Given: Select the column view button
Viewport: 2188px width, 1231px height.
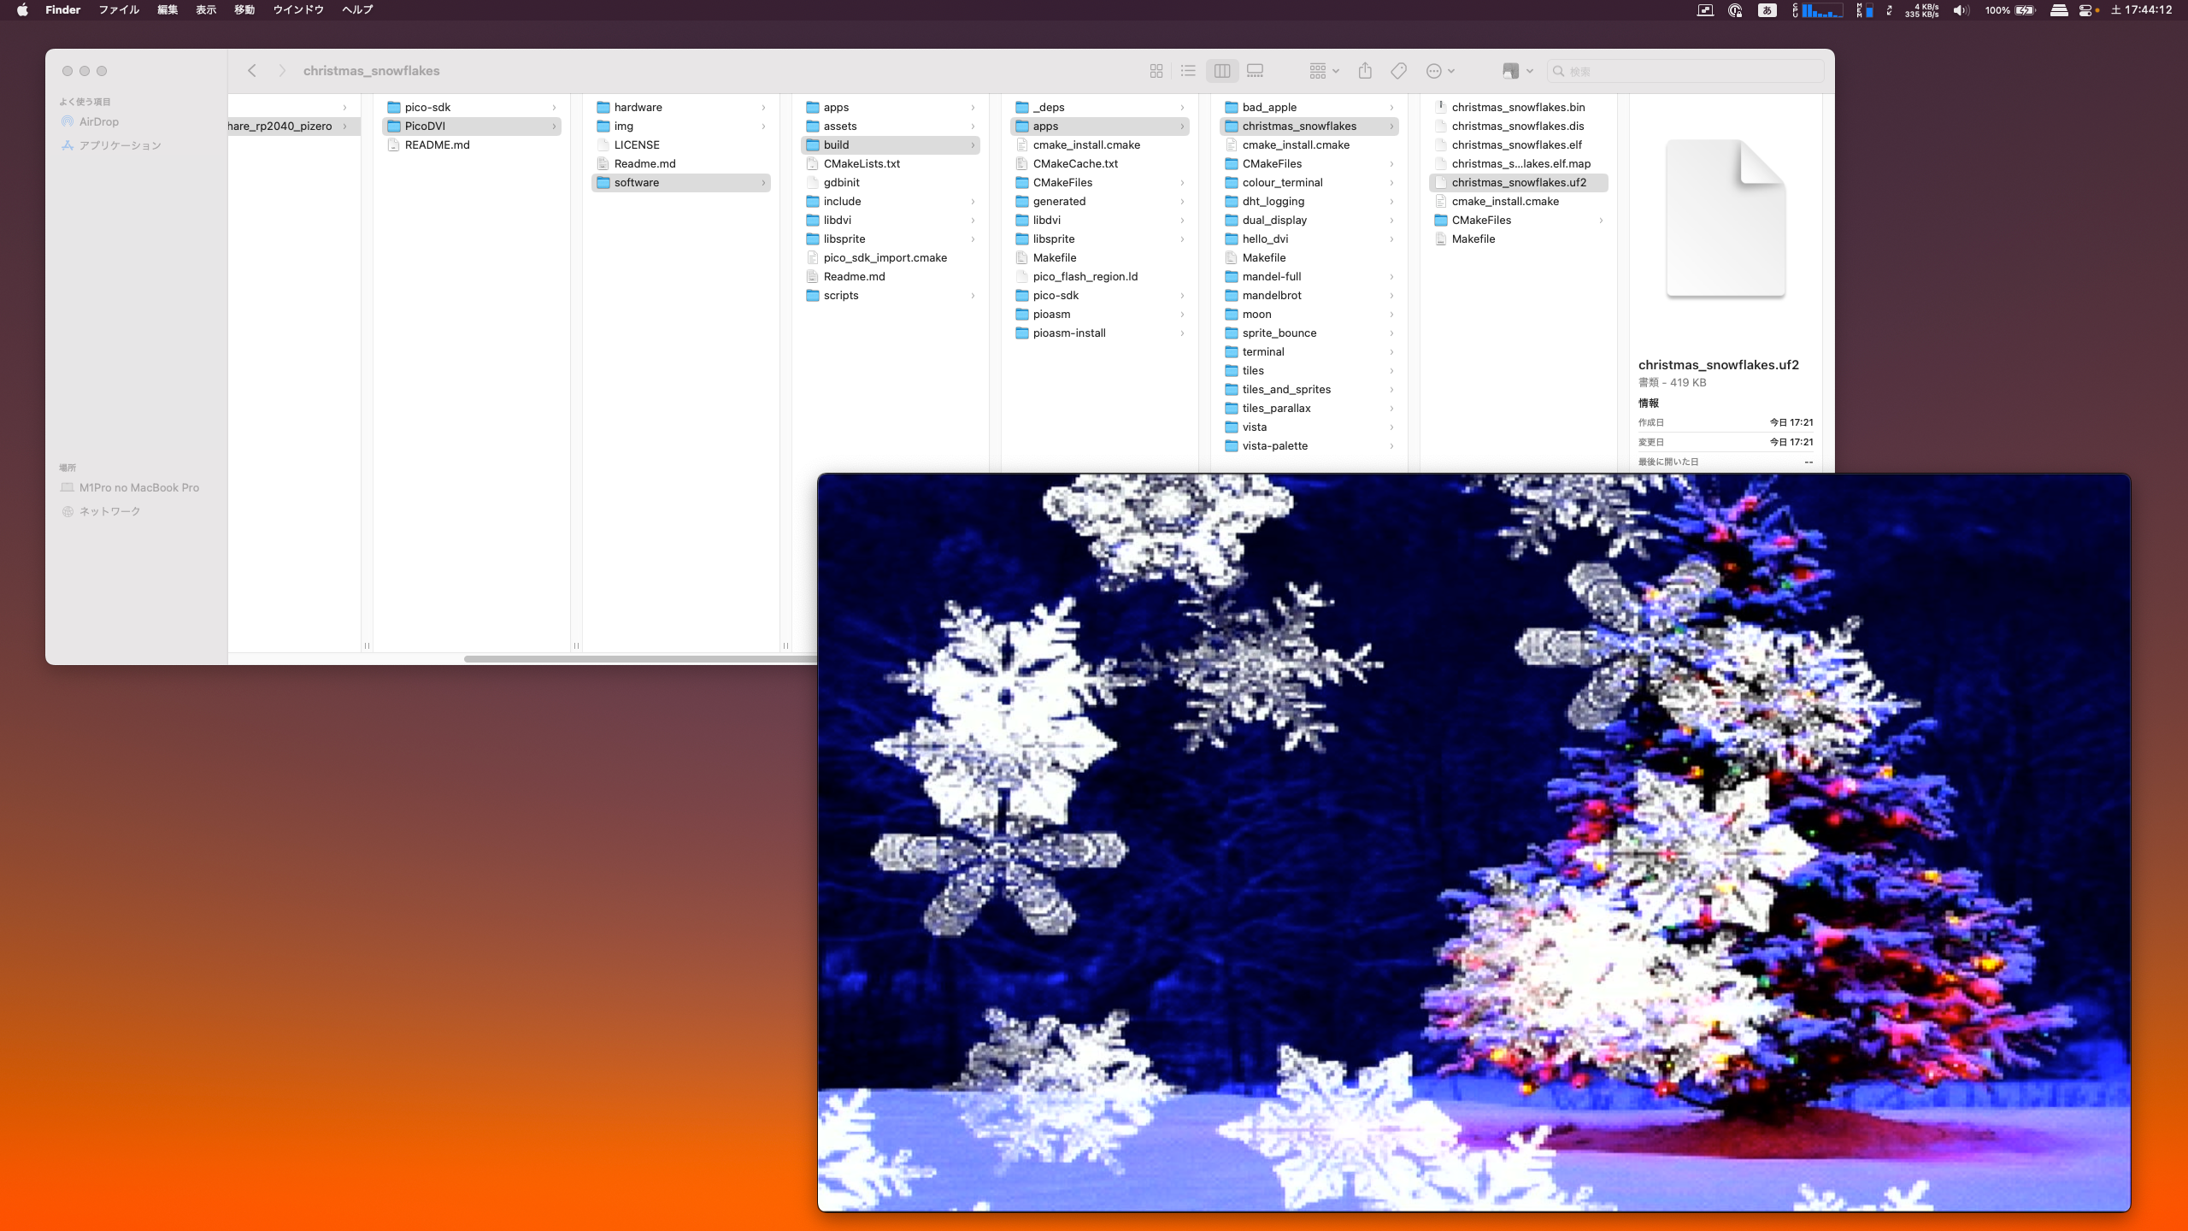Looking at the screenshot, I should (x=1222, y=71).
